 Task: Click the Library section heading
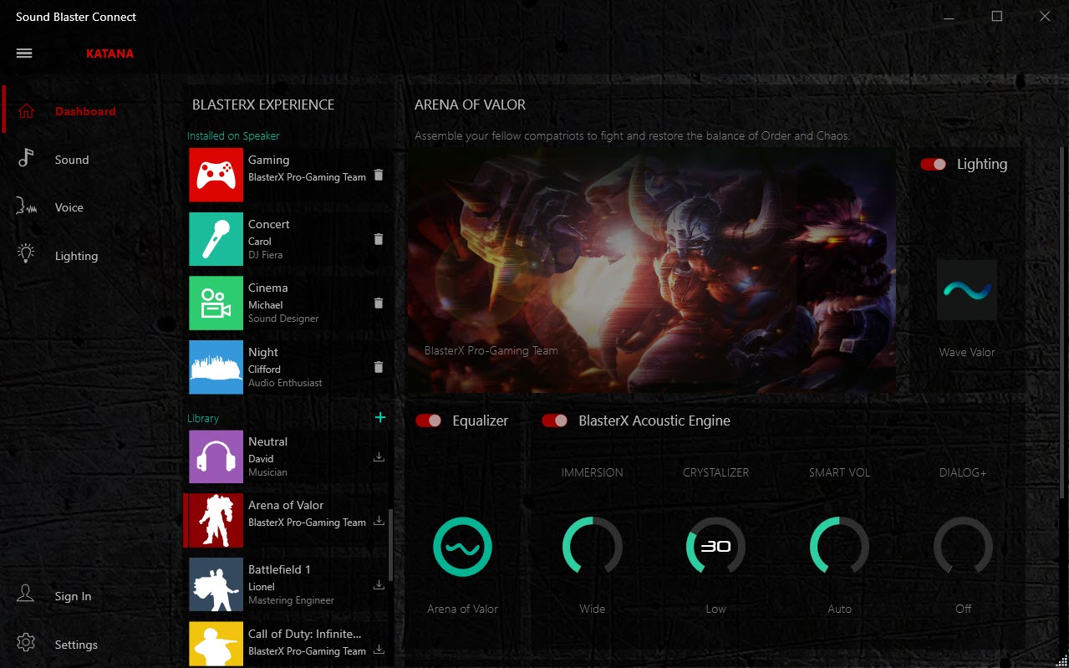click(203, 418)
